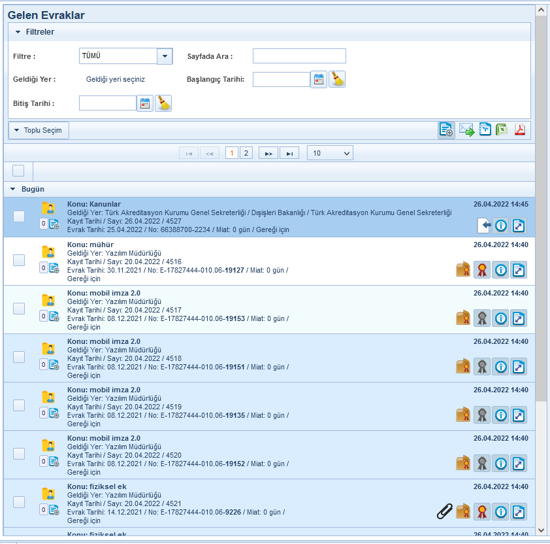
Task: Open the mühür document in expanded view
Action: tap(519, 269)
